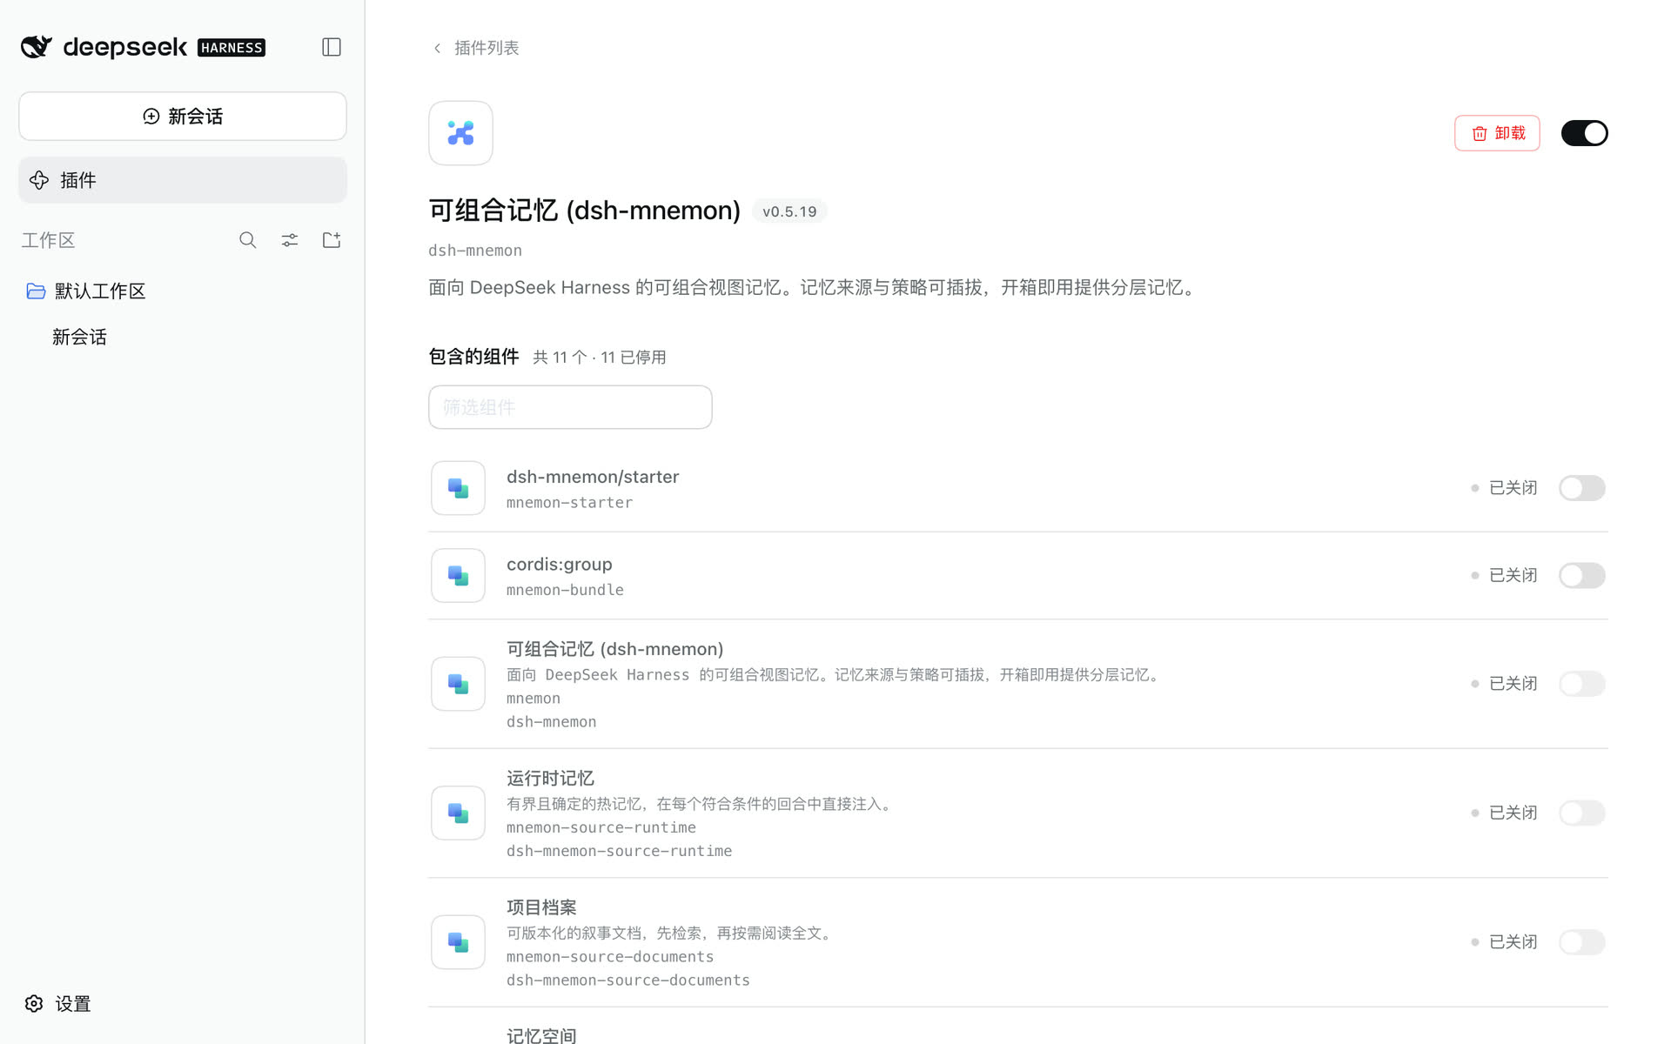Collapse the sidebar panel icon

coord(332,47)
